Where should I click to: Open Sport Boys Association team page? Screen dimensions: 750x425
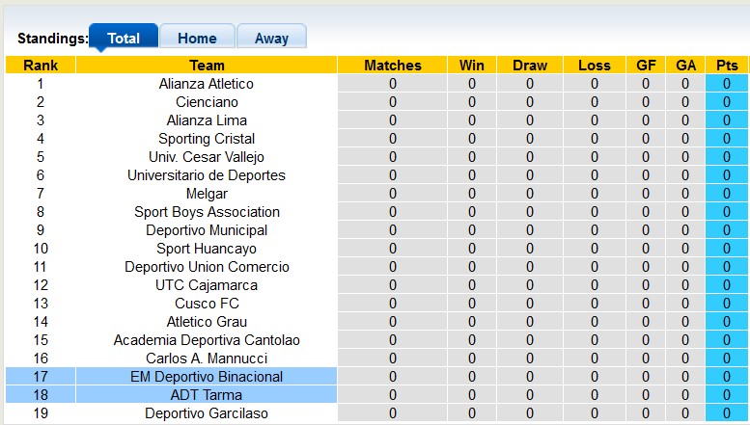click(x=207, y=212)
